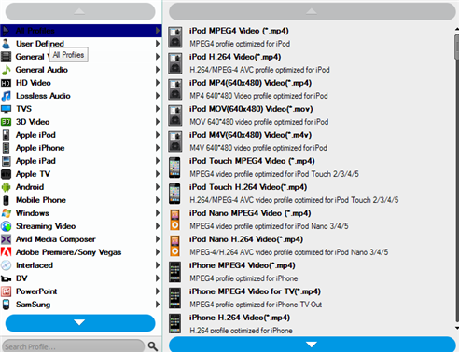Click the DV camcorder icon

point(6,278)
